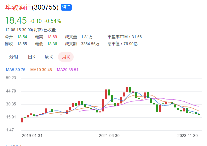207x146 pixels.
Task: Click the MA10:30.48 indicator label
Action: tap(41, 70)
